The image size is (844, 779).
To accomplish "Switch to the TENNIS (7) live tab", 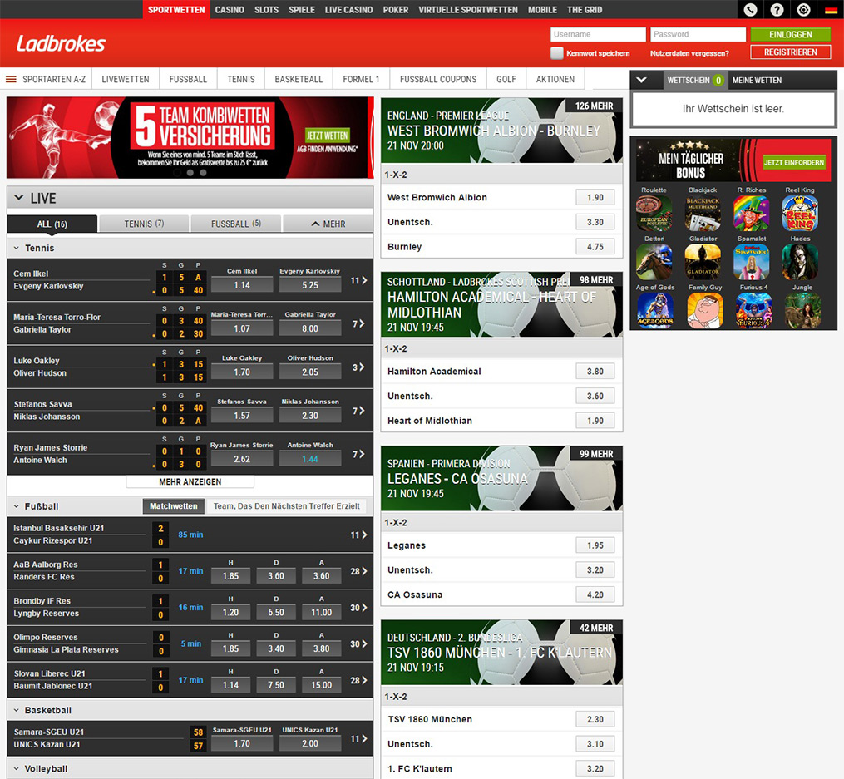I will click(x=144, y=224).
